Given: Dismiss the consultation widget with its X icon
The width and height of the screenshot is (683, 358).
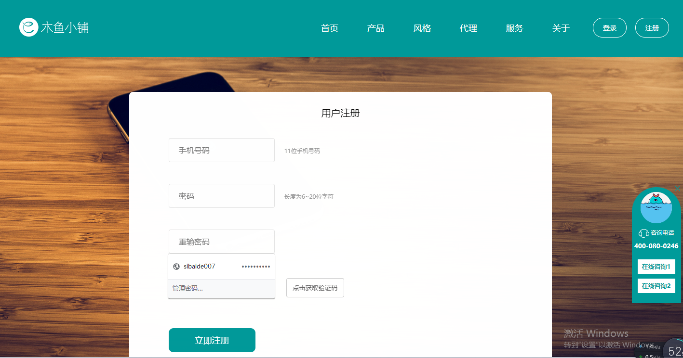Looking at the screenshot, I should (677, 189).
